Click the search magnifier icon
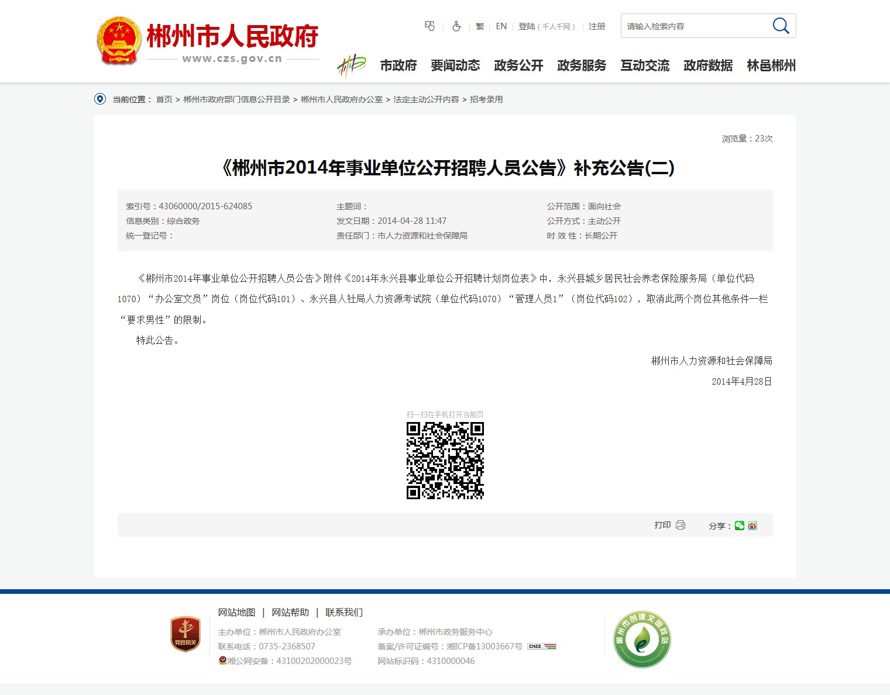This screenshot has height=695, width=890. click(781, 26)
